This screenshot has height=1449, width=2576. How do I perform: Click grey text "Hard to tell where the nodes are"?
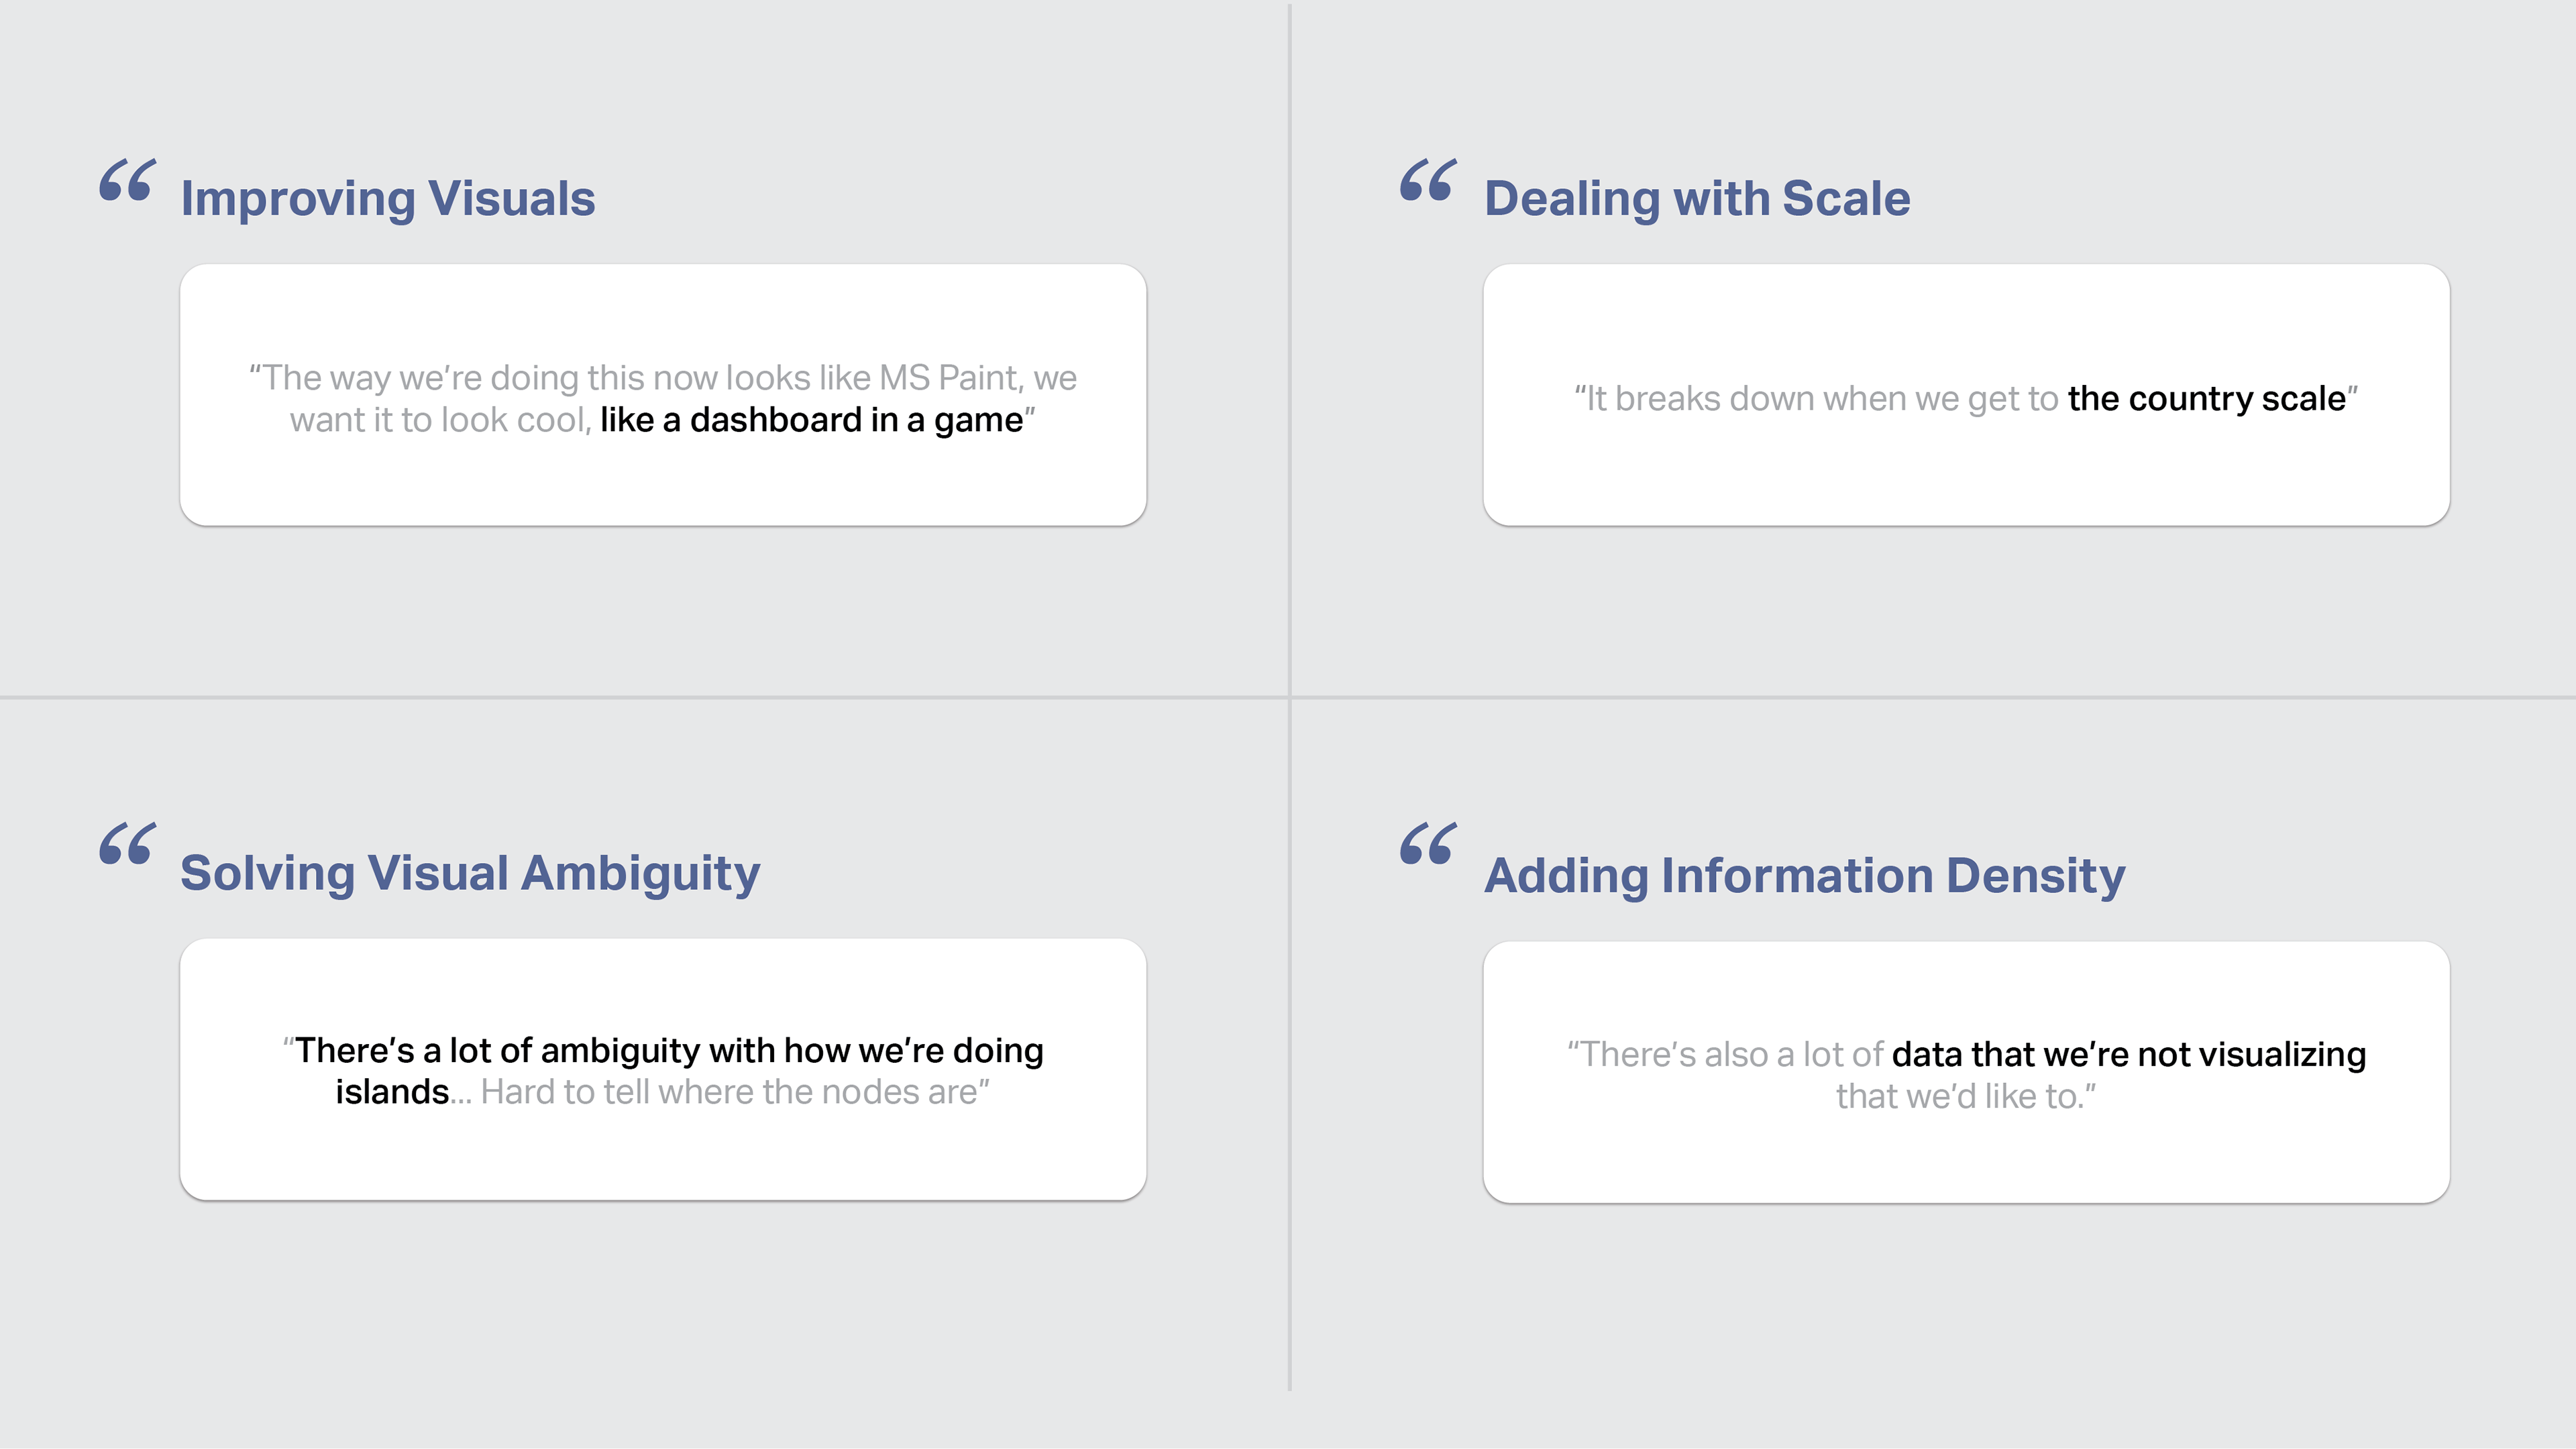click(x=729, y=1092)
